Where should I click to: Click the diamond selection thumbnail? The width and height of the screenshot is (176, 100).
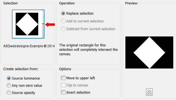pos(27,24)
